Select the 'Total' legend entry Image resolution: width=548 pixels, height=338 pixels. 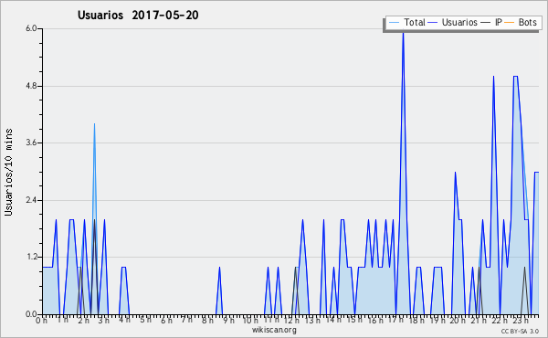414,22
